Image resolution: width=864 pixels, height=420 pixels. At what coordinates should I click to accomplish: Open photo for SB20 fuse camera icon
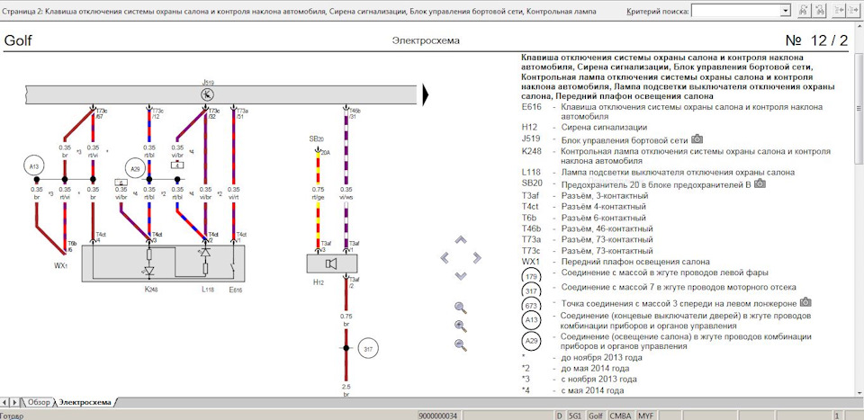760,183
